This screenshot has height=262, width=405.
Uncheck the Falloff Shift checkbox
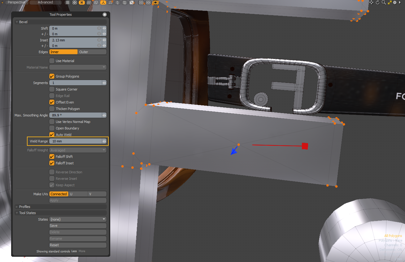coord(52,157)
